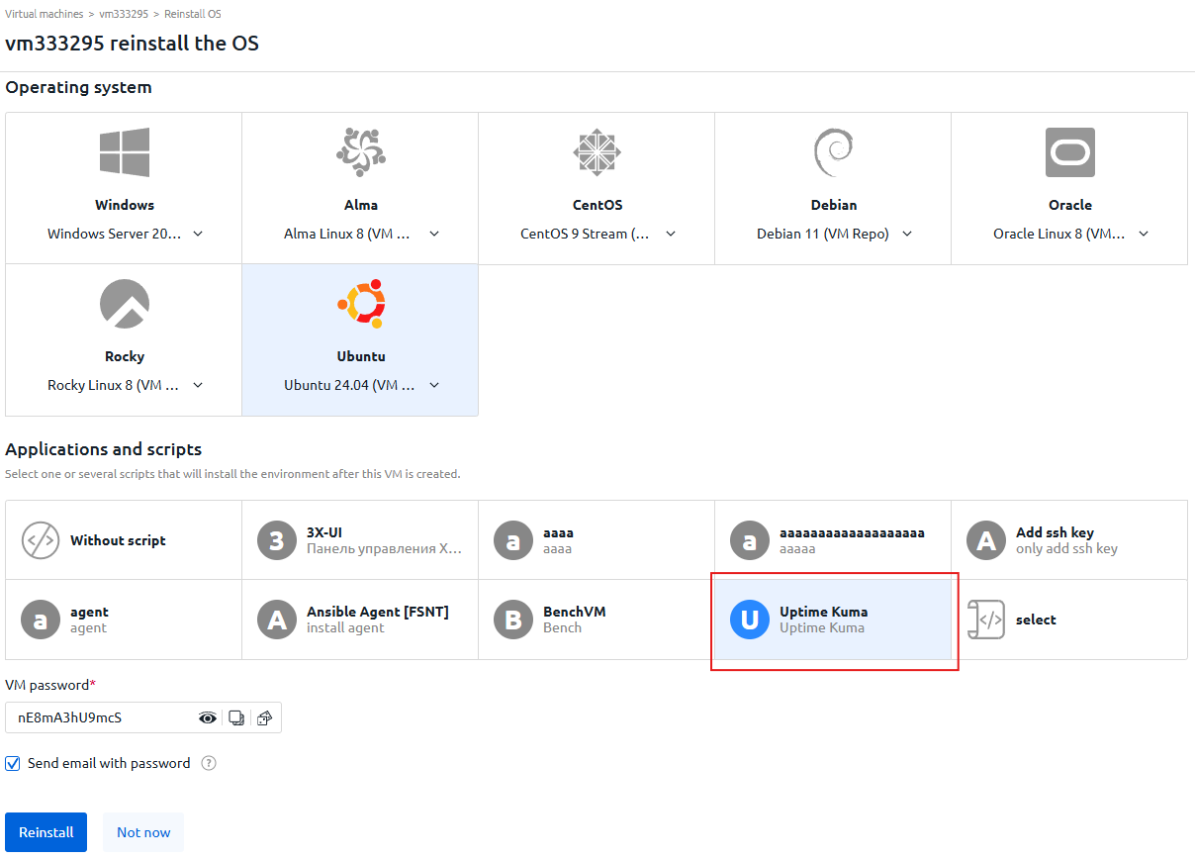Show the VM password with eye icon
The width and height of the screenshot is (1195, 859).
(208, 718)
